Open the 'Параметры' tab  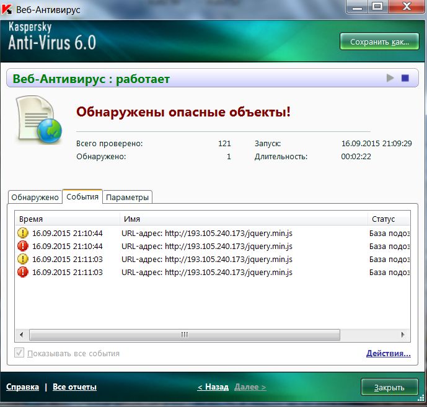tap(128, 198)
